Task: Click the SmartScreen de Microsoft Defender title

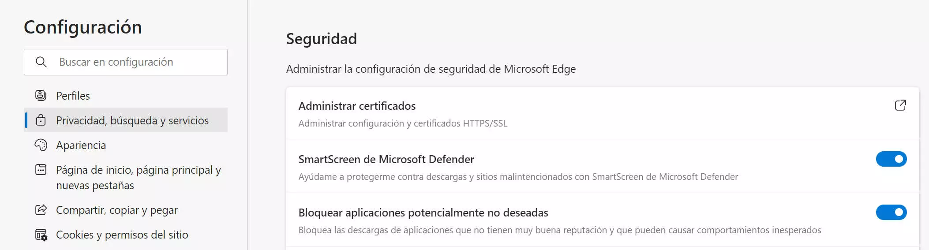Action: click(x=386, y=159)
